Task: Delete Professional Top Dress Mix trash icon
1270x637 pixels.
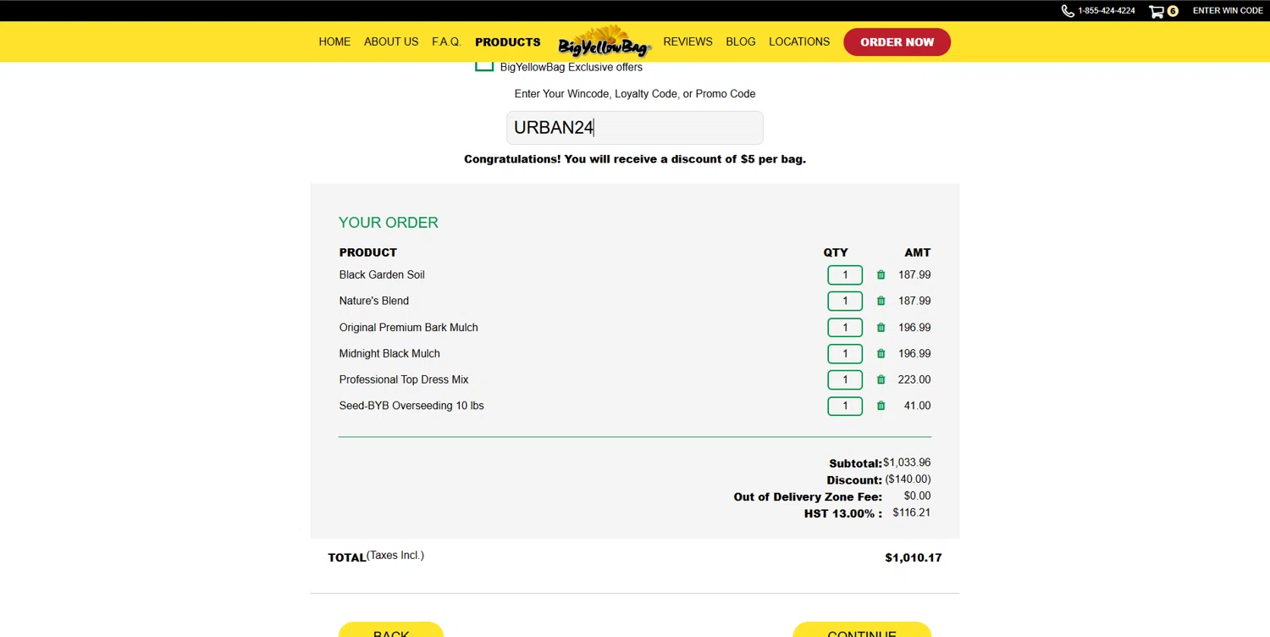Action: click(x=881, y=379)
